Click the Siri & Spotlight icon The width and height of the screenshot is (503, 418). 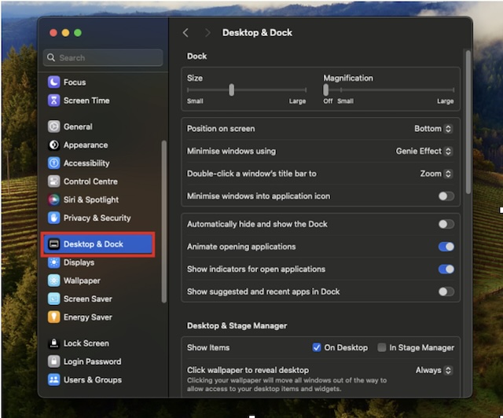(53, 200)
